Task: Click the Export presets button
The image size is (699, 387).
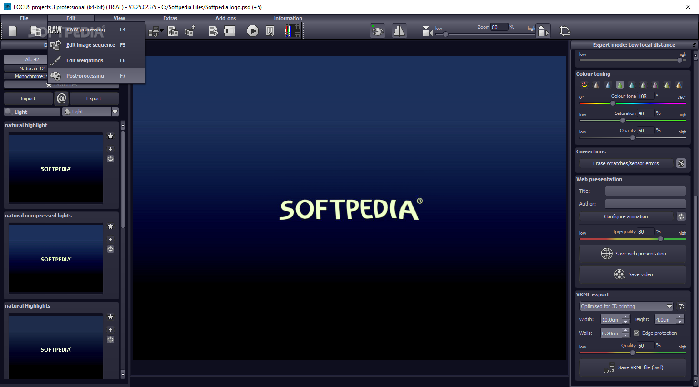Action: pyautogui.click(x=94, y=98)
